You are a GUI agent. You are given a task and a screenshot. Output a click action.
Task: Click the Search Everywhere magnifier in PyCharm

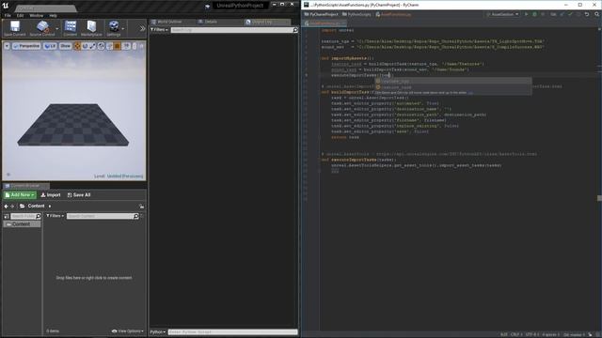tap(597, 14)
